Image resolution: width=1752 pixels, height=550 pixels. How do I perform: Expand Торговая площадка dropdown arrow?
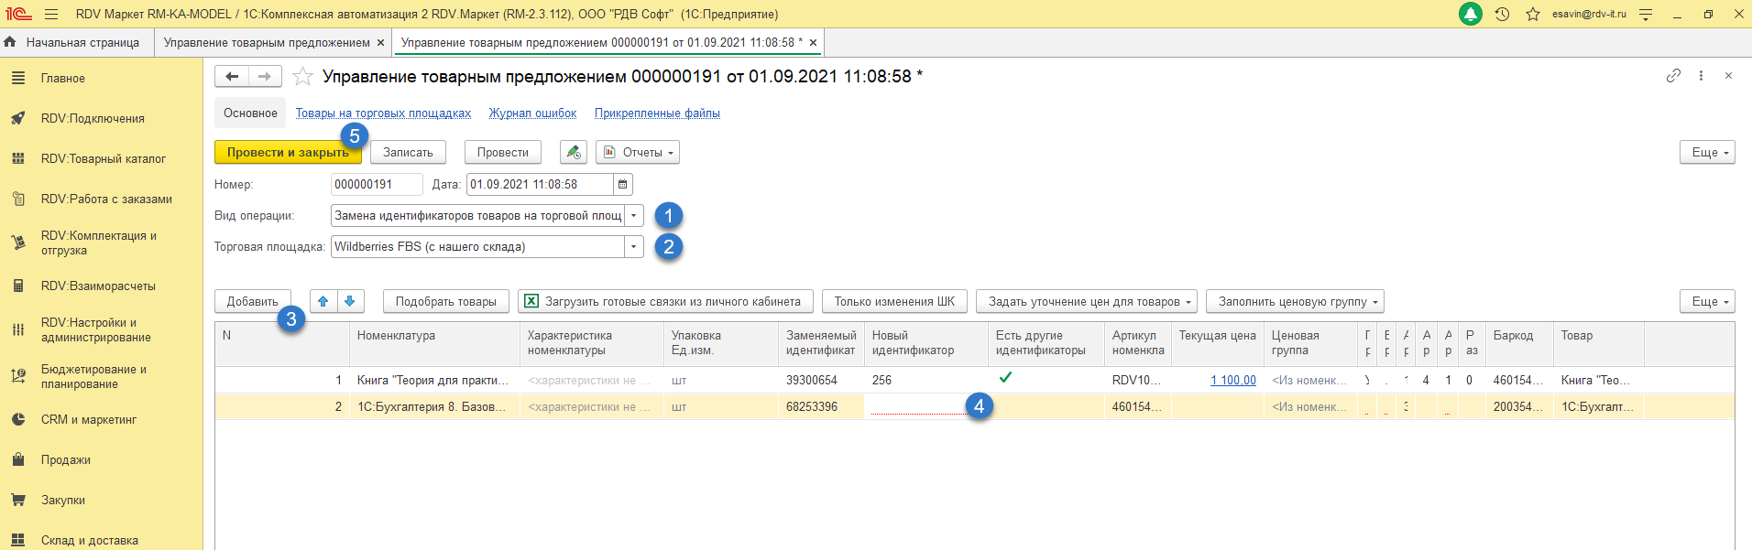tap(633, 247)
